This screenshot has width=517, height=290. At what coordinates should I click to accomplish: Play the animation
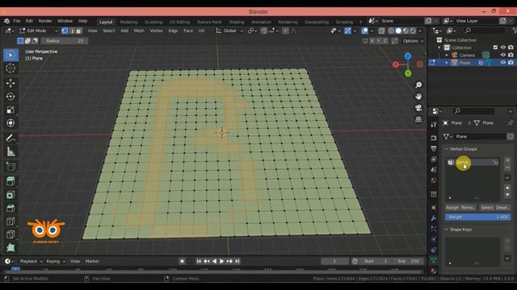coord(221,261)
